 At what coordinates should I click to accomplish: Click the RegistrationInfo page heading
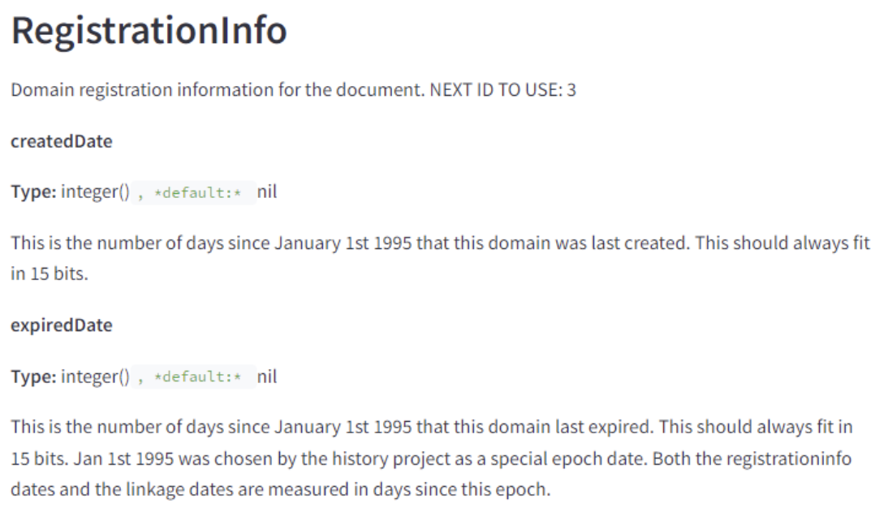149,31
